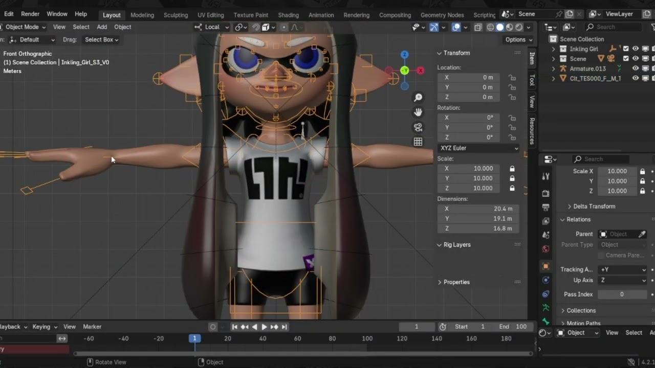Uncheck Scene collection exclude checkbox

click(626, 59)
